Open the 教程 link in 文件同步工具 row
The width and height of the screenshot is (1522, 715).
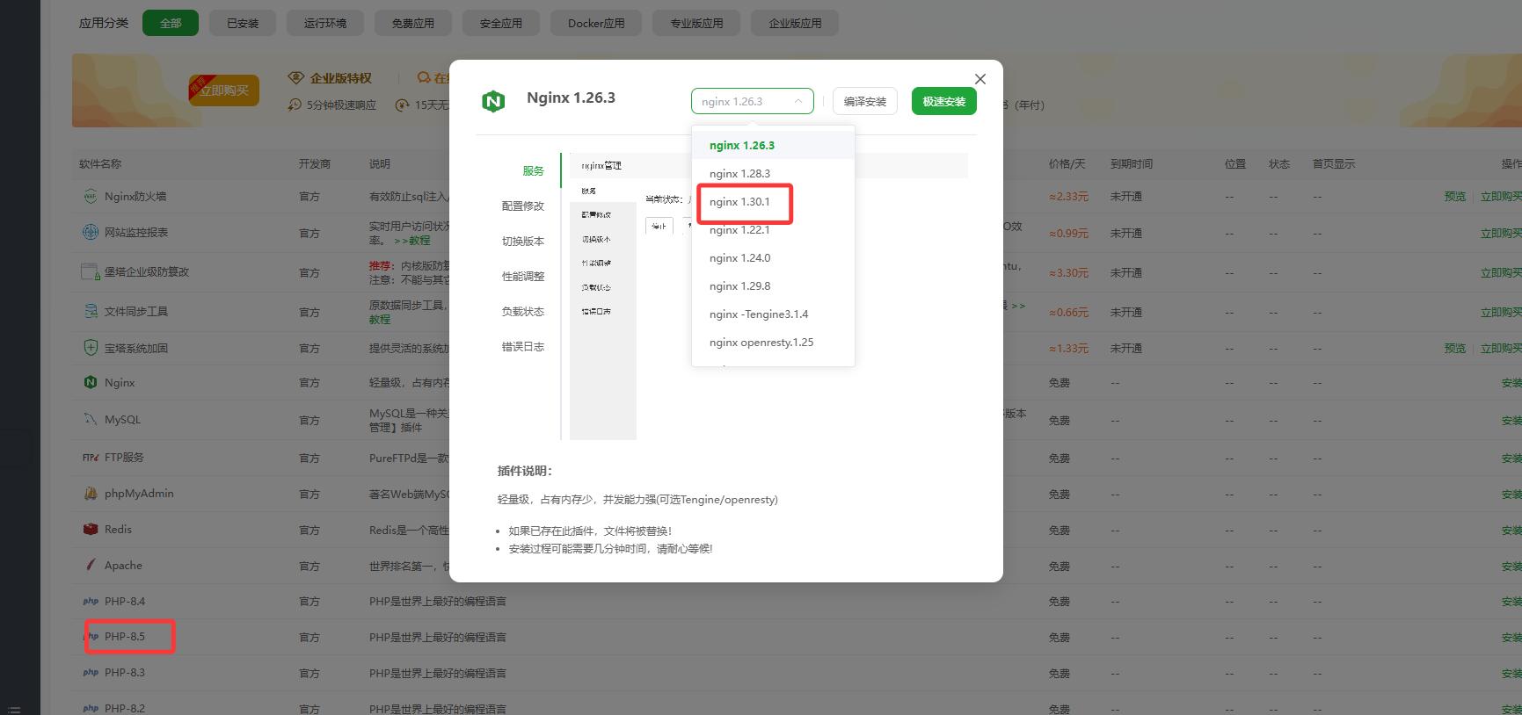pyautogui.click(x=380, y=320)
